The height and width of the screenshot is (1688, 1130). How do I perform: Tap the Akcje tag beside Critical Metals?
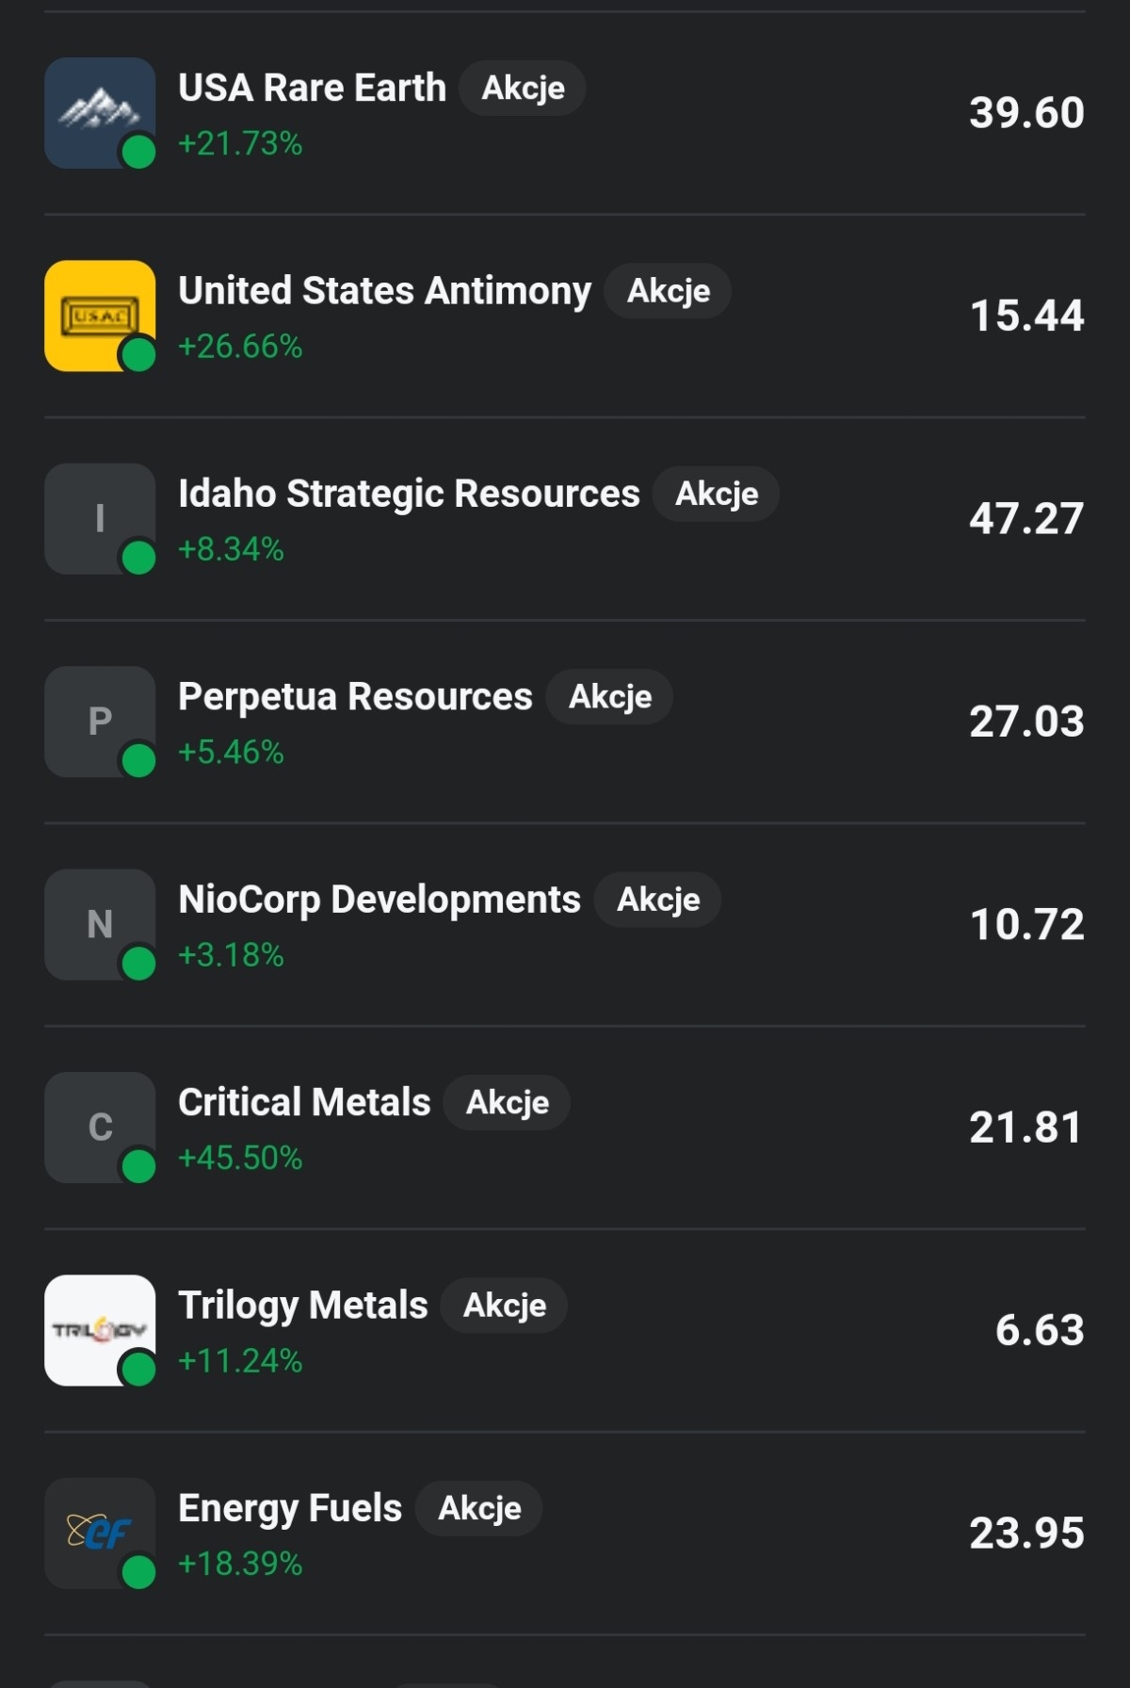click(x=507, y=1102)
